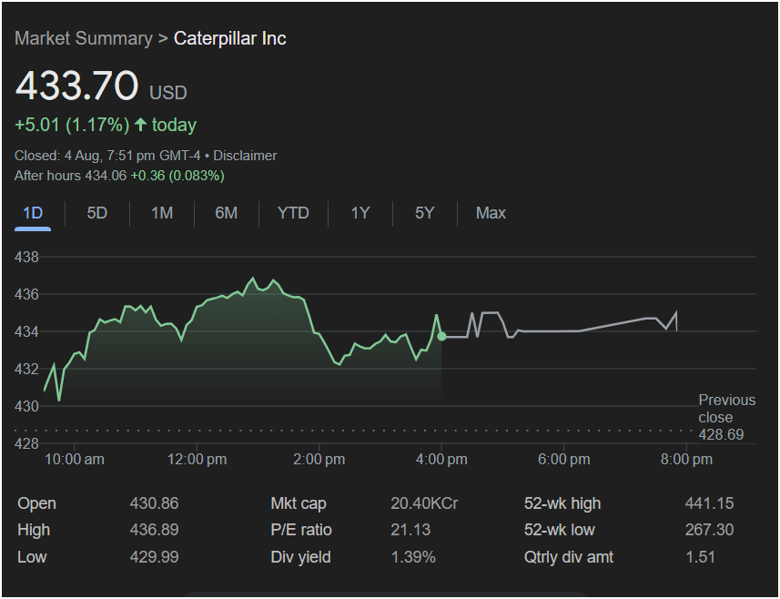Screen dimensions: 780x599
Task: Click the Mkt cap label
Action: [299, 503]
